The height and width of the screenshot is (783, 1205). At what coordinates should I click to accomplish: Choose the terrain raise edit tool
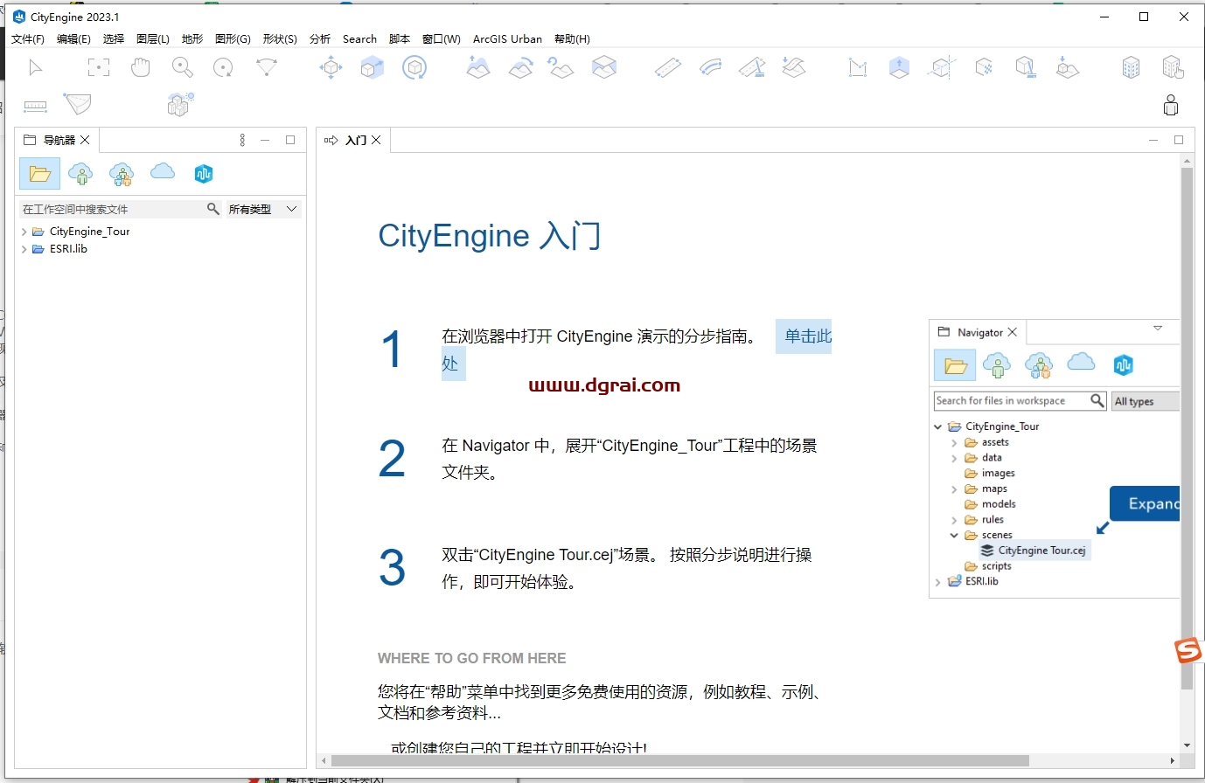click(478, 67)
